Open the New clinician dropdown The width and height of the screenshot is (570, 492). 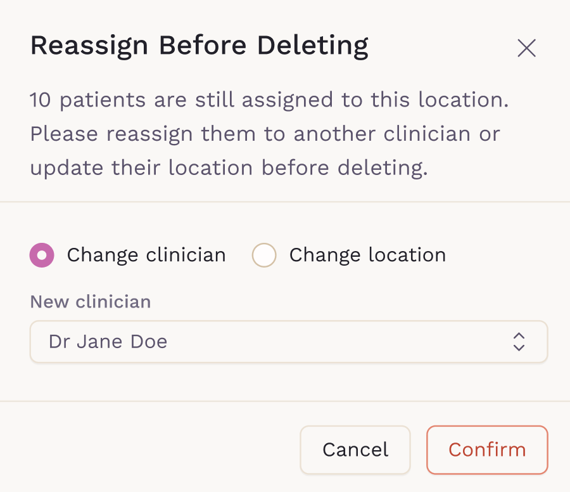(x=288, y=342)
